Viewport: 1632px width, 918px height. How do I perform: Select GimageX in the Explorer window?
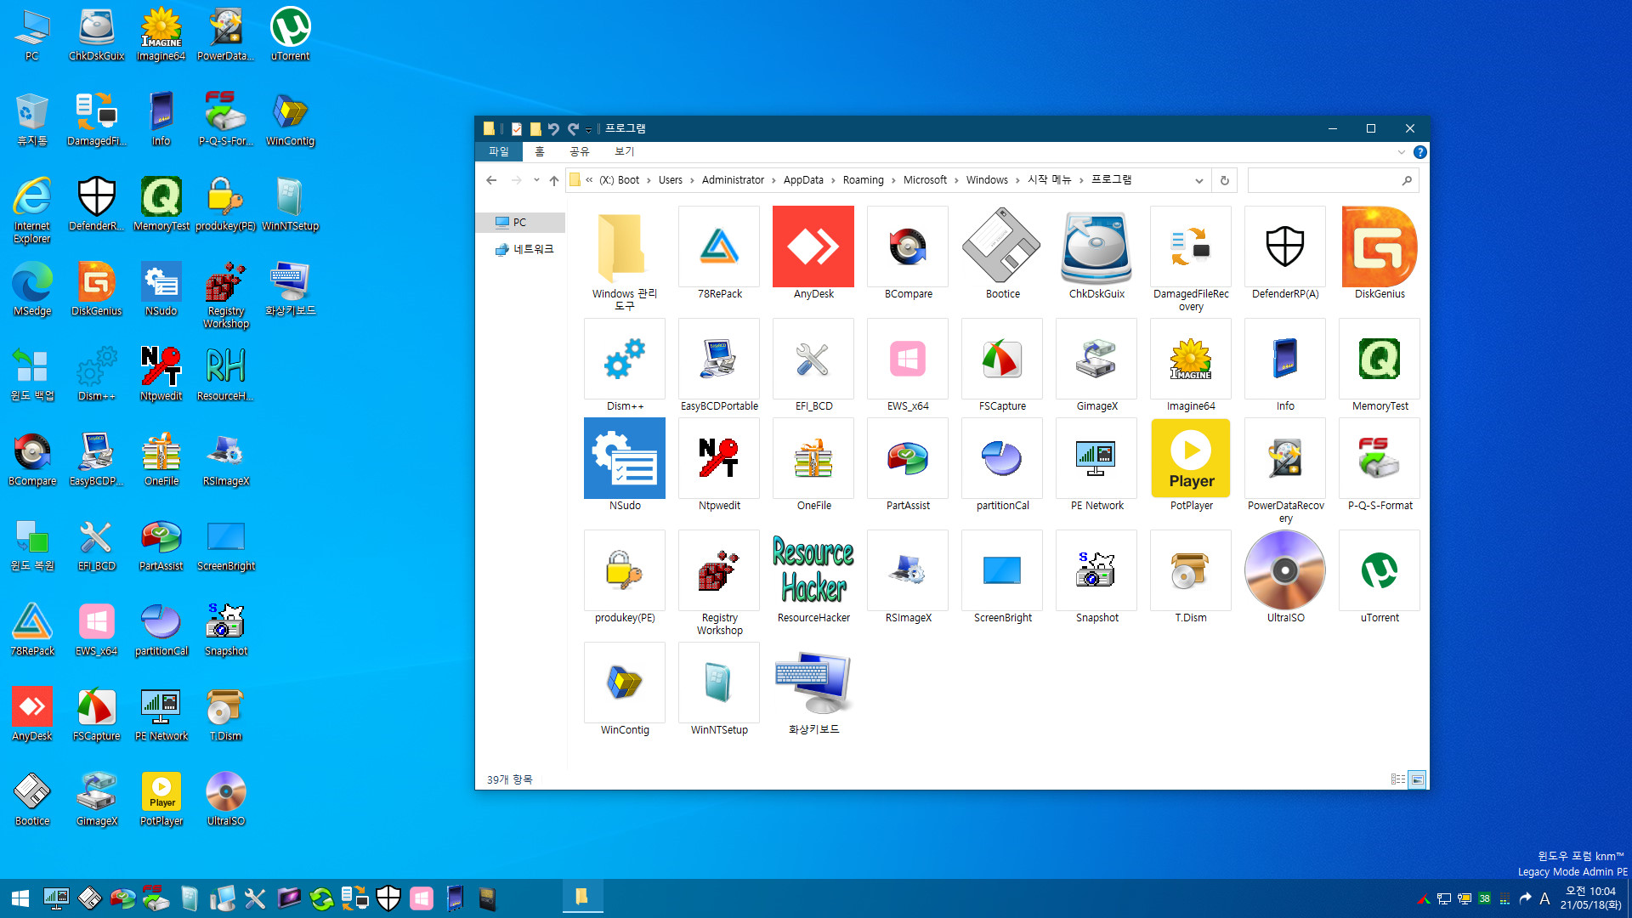pos(1096,365)
